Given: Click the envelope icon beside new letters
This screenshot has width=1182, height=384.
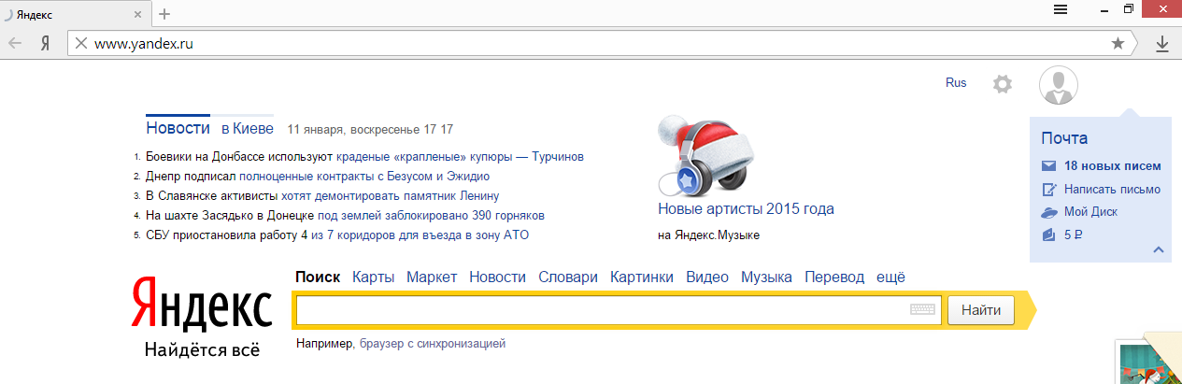Looking at the screenshot, I should (1048, 166).
